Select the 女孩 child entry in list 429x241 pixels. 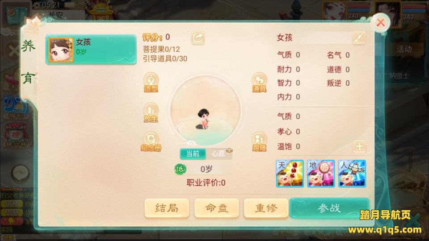pyautogui.click(x=91, y=50)
